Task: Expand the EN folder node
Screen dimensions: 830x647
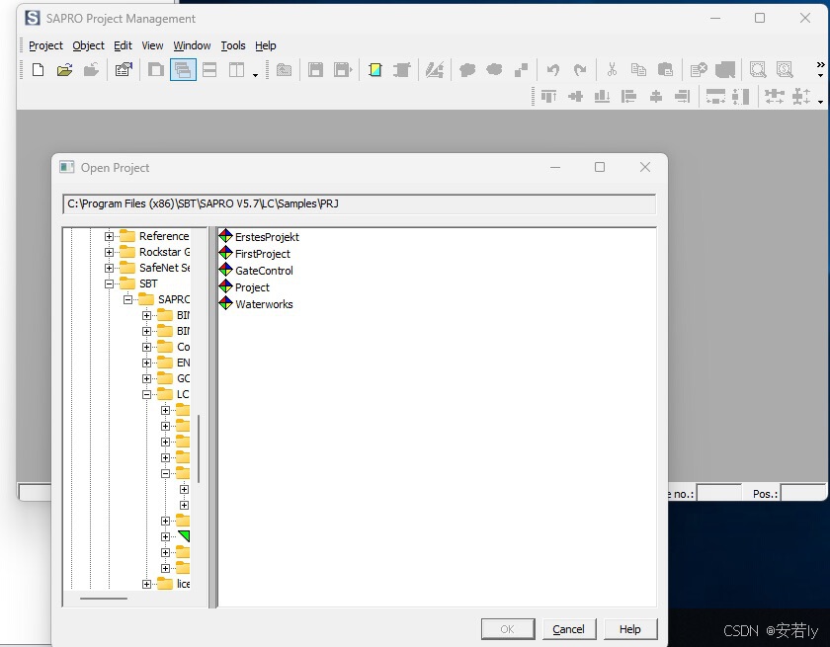Action: pyautogui.click(x=146, y=363)
